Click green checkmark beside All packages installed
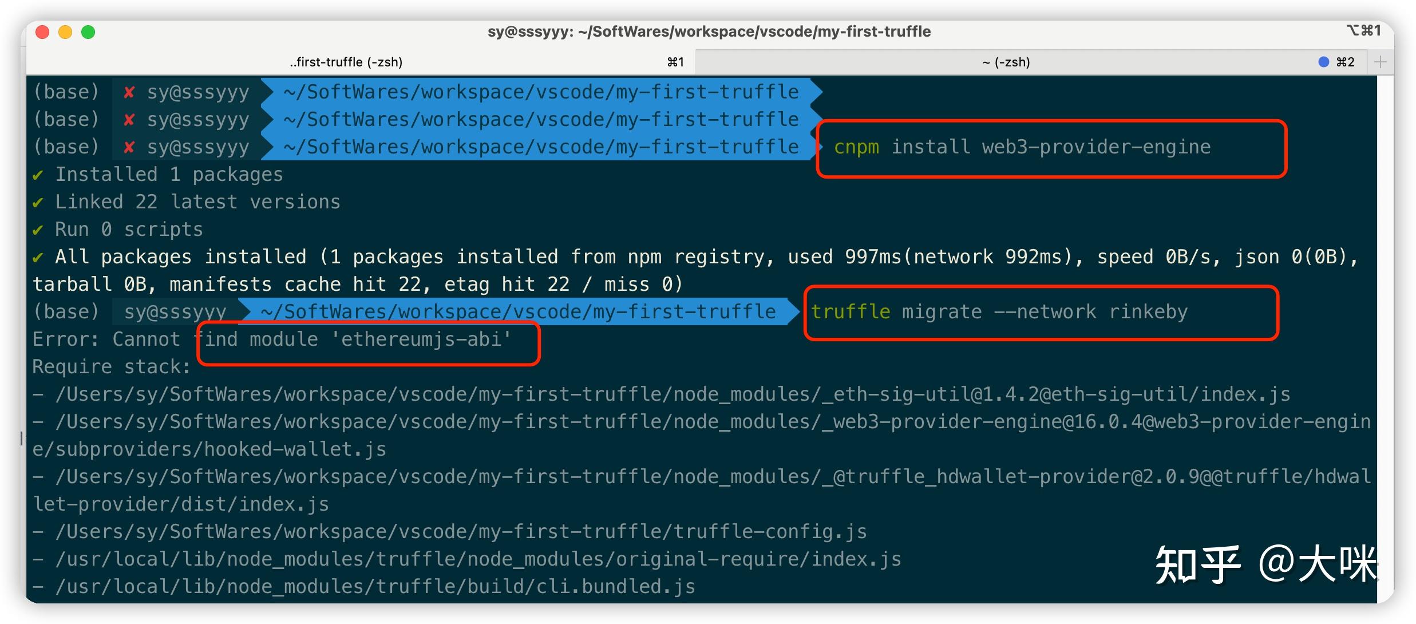The width and height of the screenshot is (1416, 624). point(38,258)
